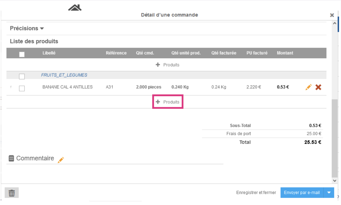This screenshot has height=205, width=341.
Task: Delete the banana product row
Action: point(318,87)
